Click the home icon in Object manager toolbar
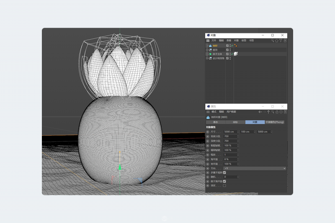 point(277,41)
